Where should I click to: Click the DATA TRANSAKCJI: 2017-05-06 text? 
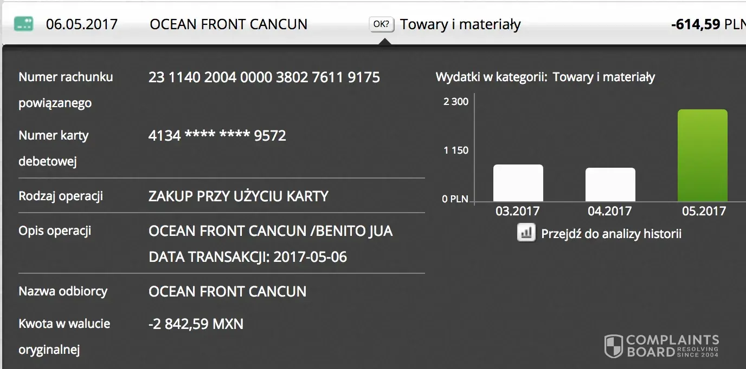tap(248, 256)
